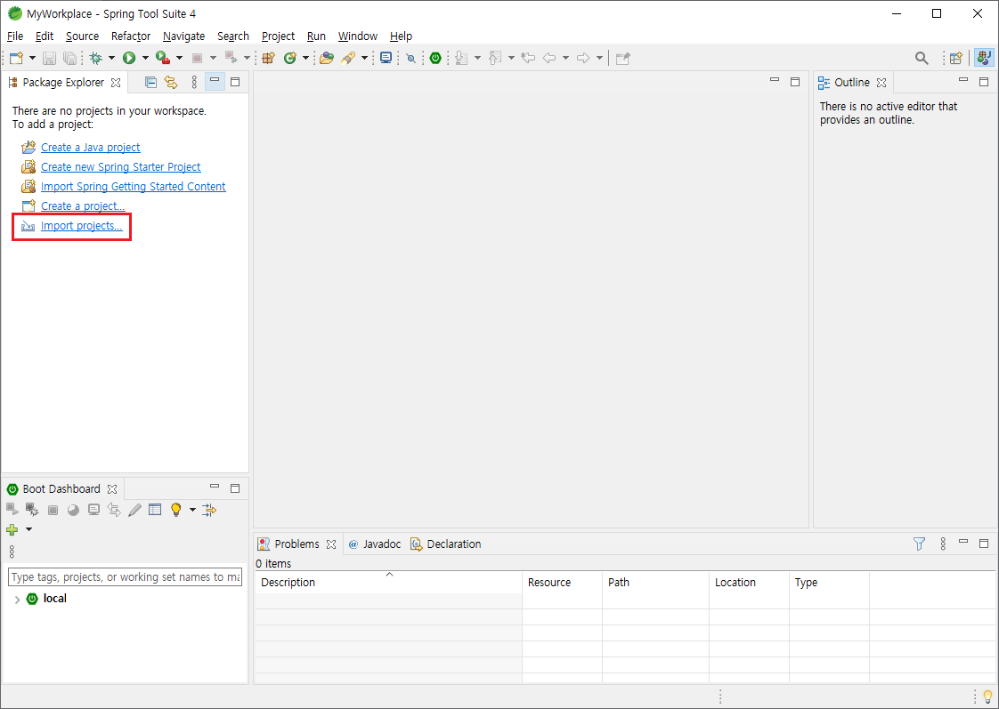Screen dimensions: 999x709
Task: Click the Save All icon
Action: coord(70,58)
